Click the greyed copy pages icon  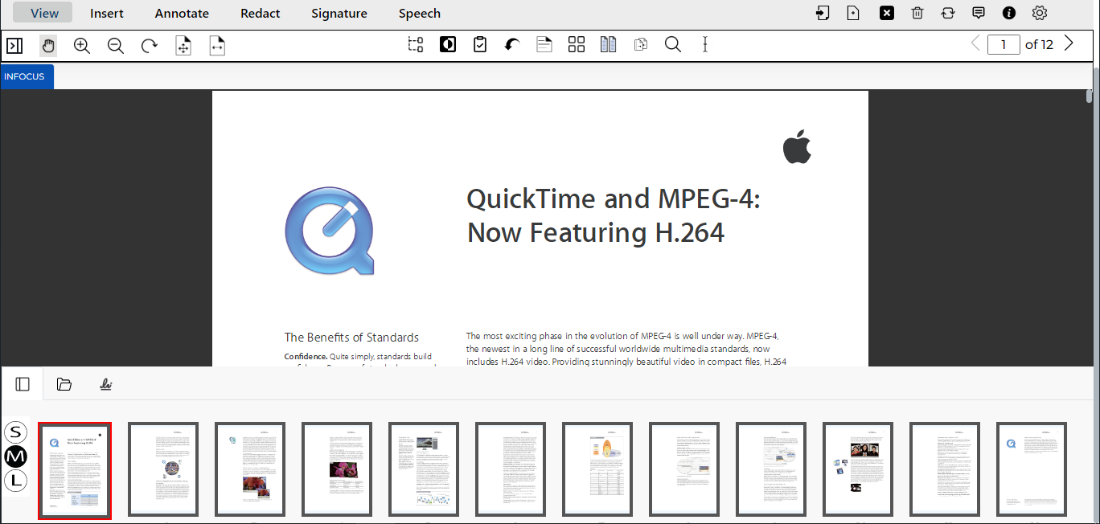tap(641, 45)
